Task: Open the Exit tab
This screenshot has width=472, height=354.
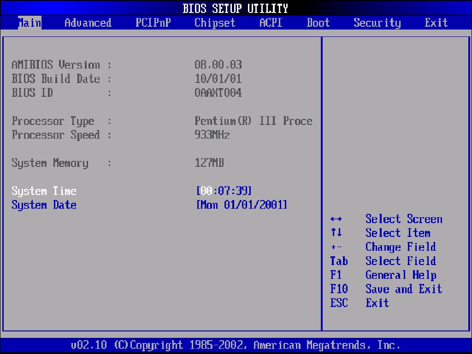Action: tap(436, 23)
